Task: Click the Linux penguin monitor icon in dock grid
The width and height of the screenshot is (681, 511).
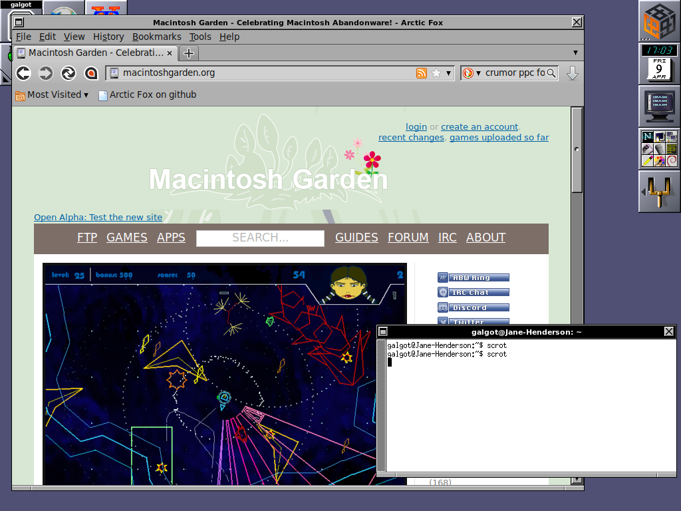Action: coord(659,137)
